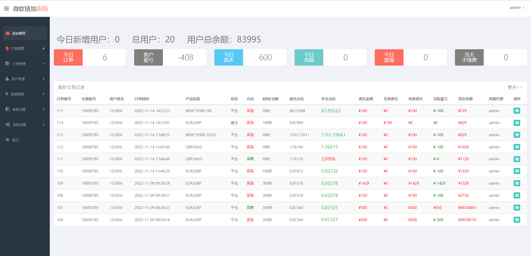
Task: Open the action icon for order 106
Action: pos(517,220)
